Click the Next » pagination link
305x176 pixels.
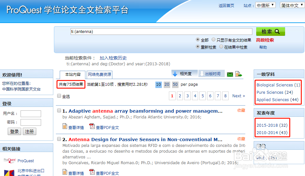(239, 96)
